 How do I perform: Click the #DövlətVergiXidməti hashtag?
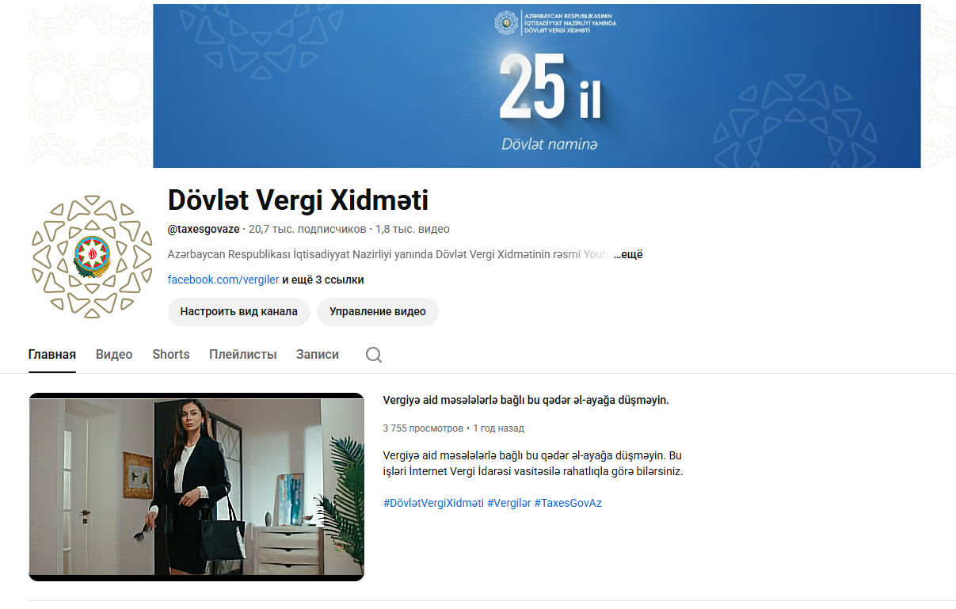click(x=433, y=503)
